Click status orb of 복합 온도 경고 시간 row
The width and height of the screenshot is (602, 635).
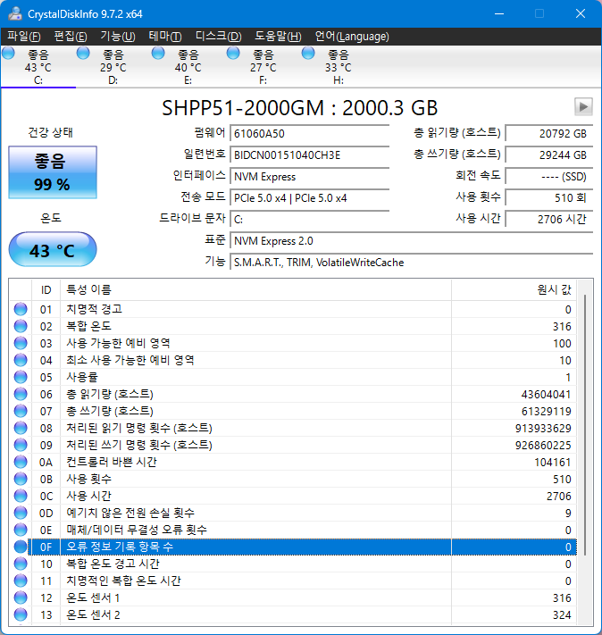(21, 564)
